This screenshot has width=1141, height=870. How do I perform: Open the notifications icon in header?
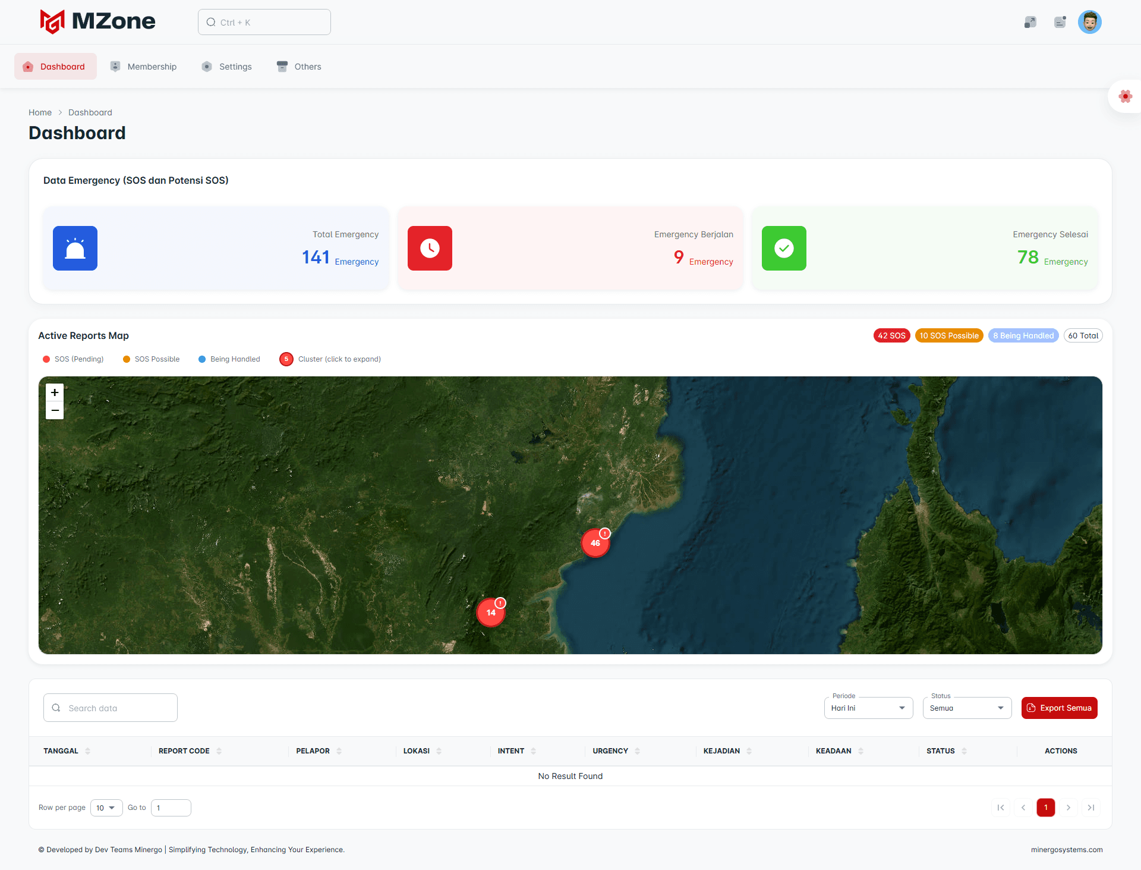tap(1060, 22)
